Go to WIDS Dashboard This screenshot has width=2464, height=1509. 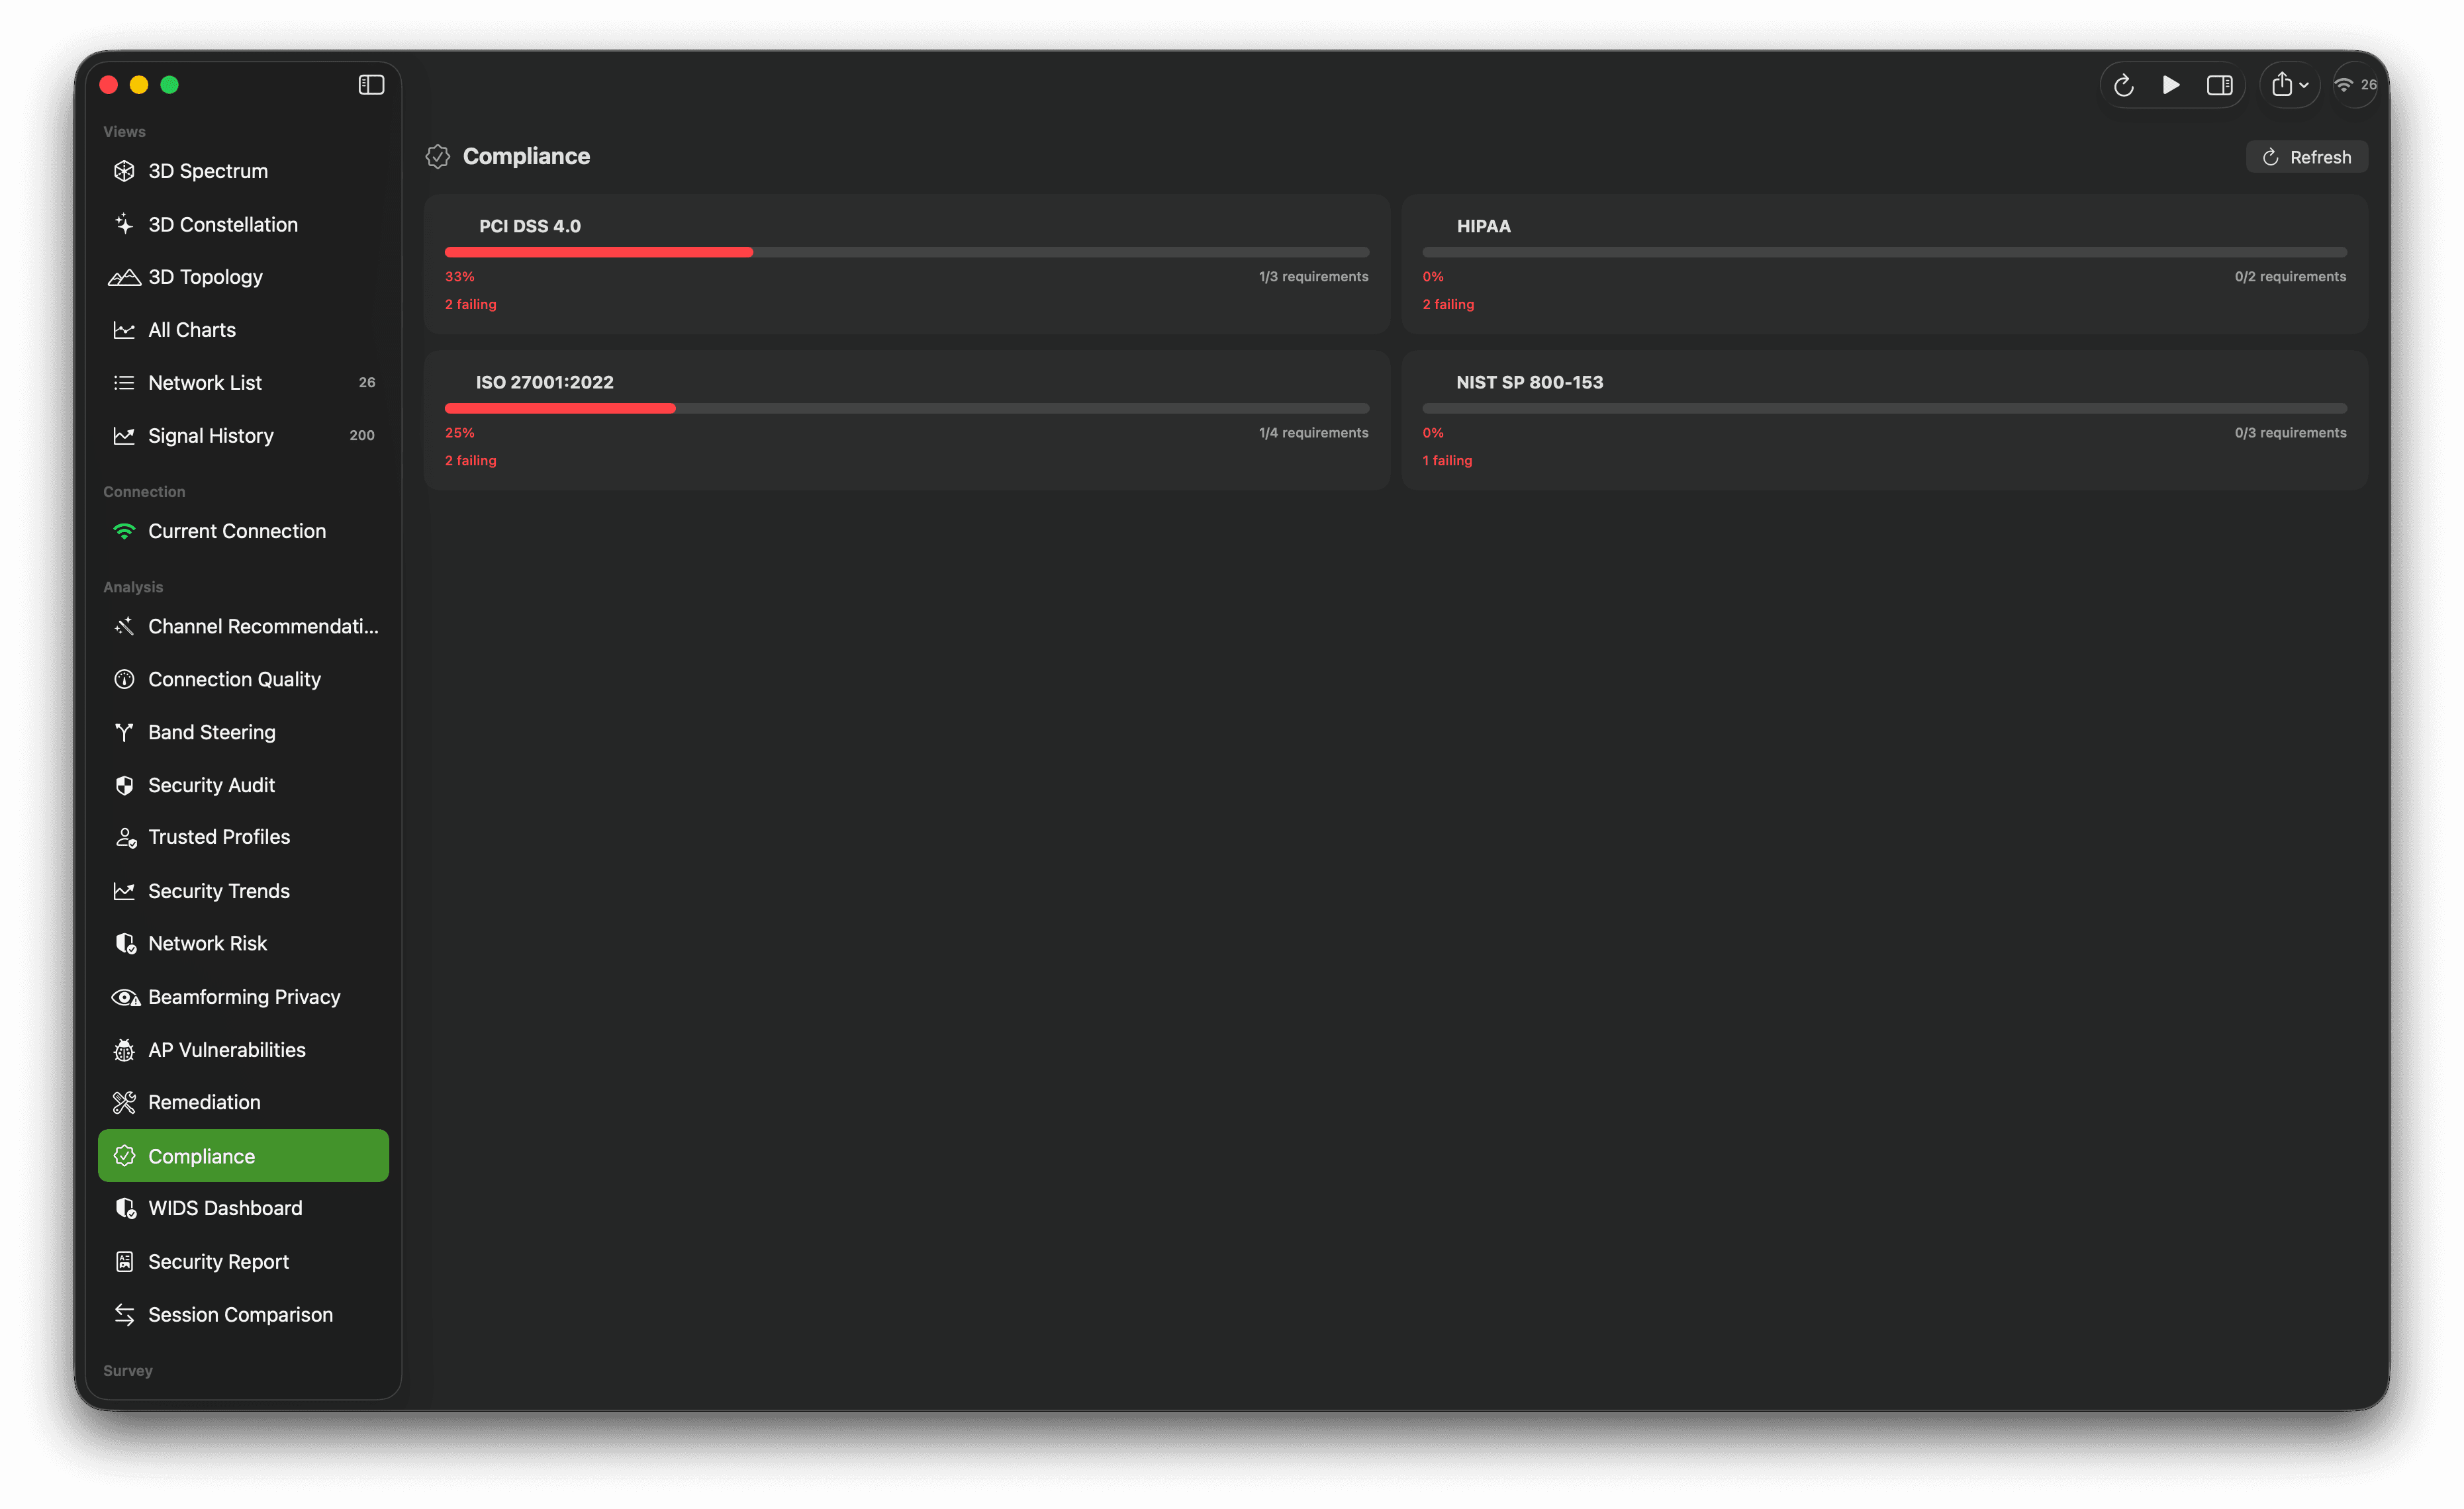(243, 1208)
